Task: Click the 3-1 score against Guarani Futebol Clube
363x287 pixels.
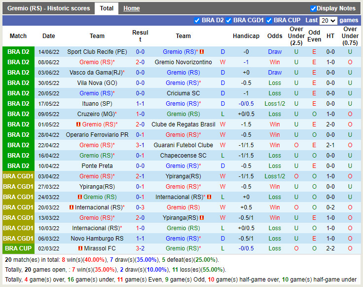Action: [x=140, y=145]
